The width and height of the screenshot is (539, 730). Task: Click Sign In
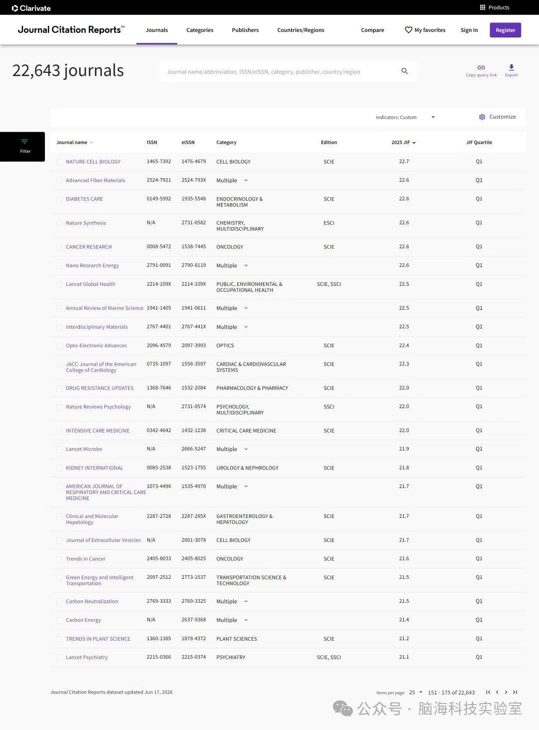coord(469,30)
